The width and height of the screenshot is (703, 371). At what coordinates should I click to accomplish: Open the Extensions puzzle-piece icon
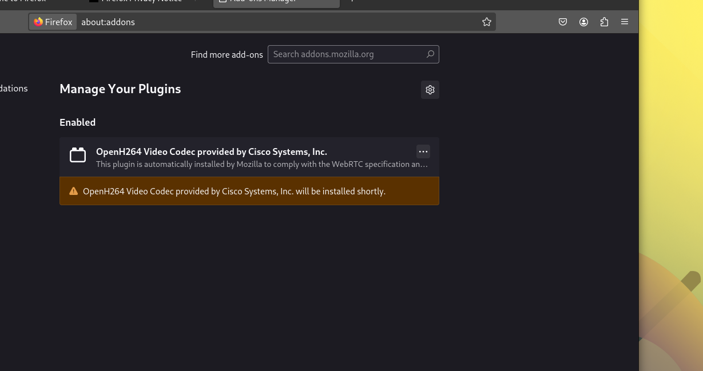tap(604, 22)
